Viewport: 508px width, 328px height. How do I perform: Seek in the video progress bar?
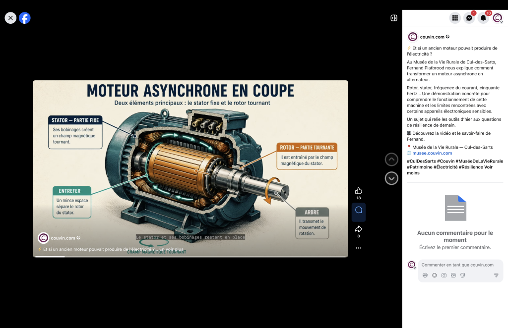click(190, 257)
